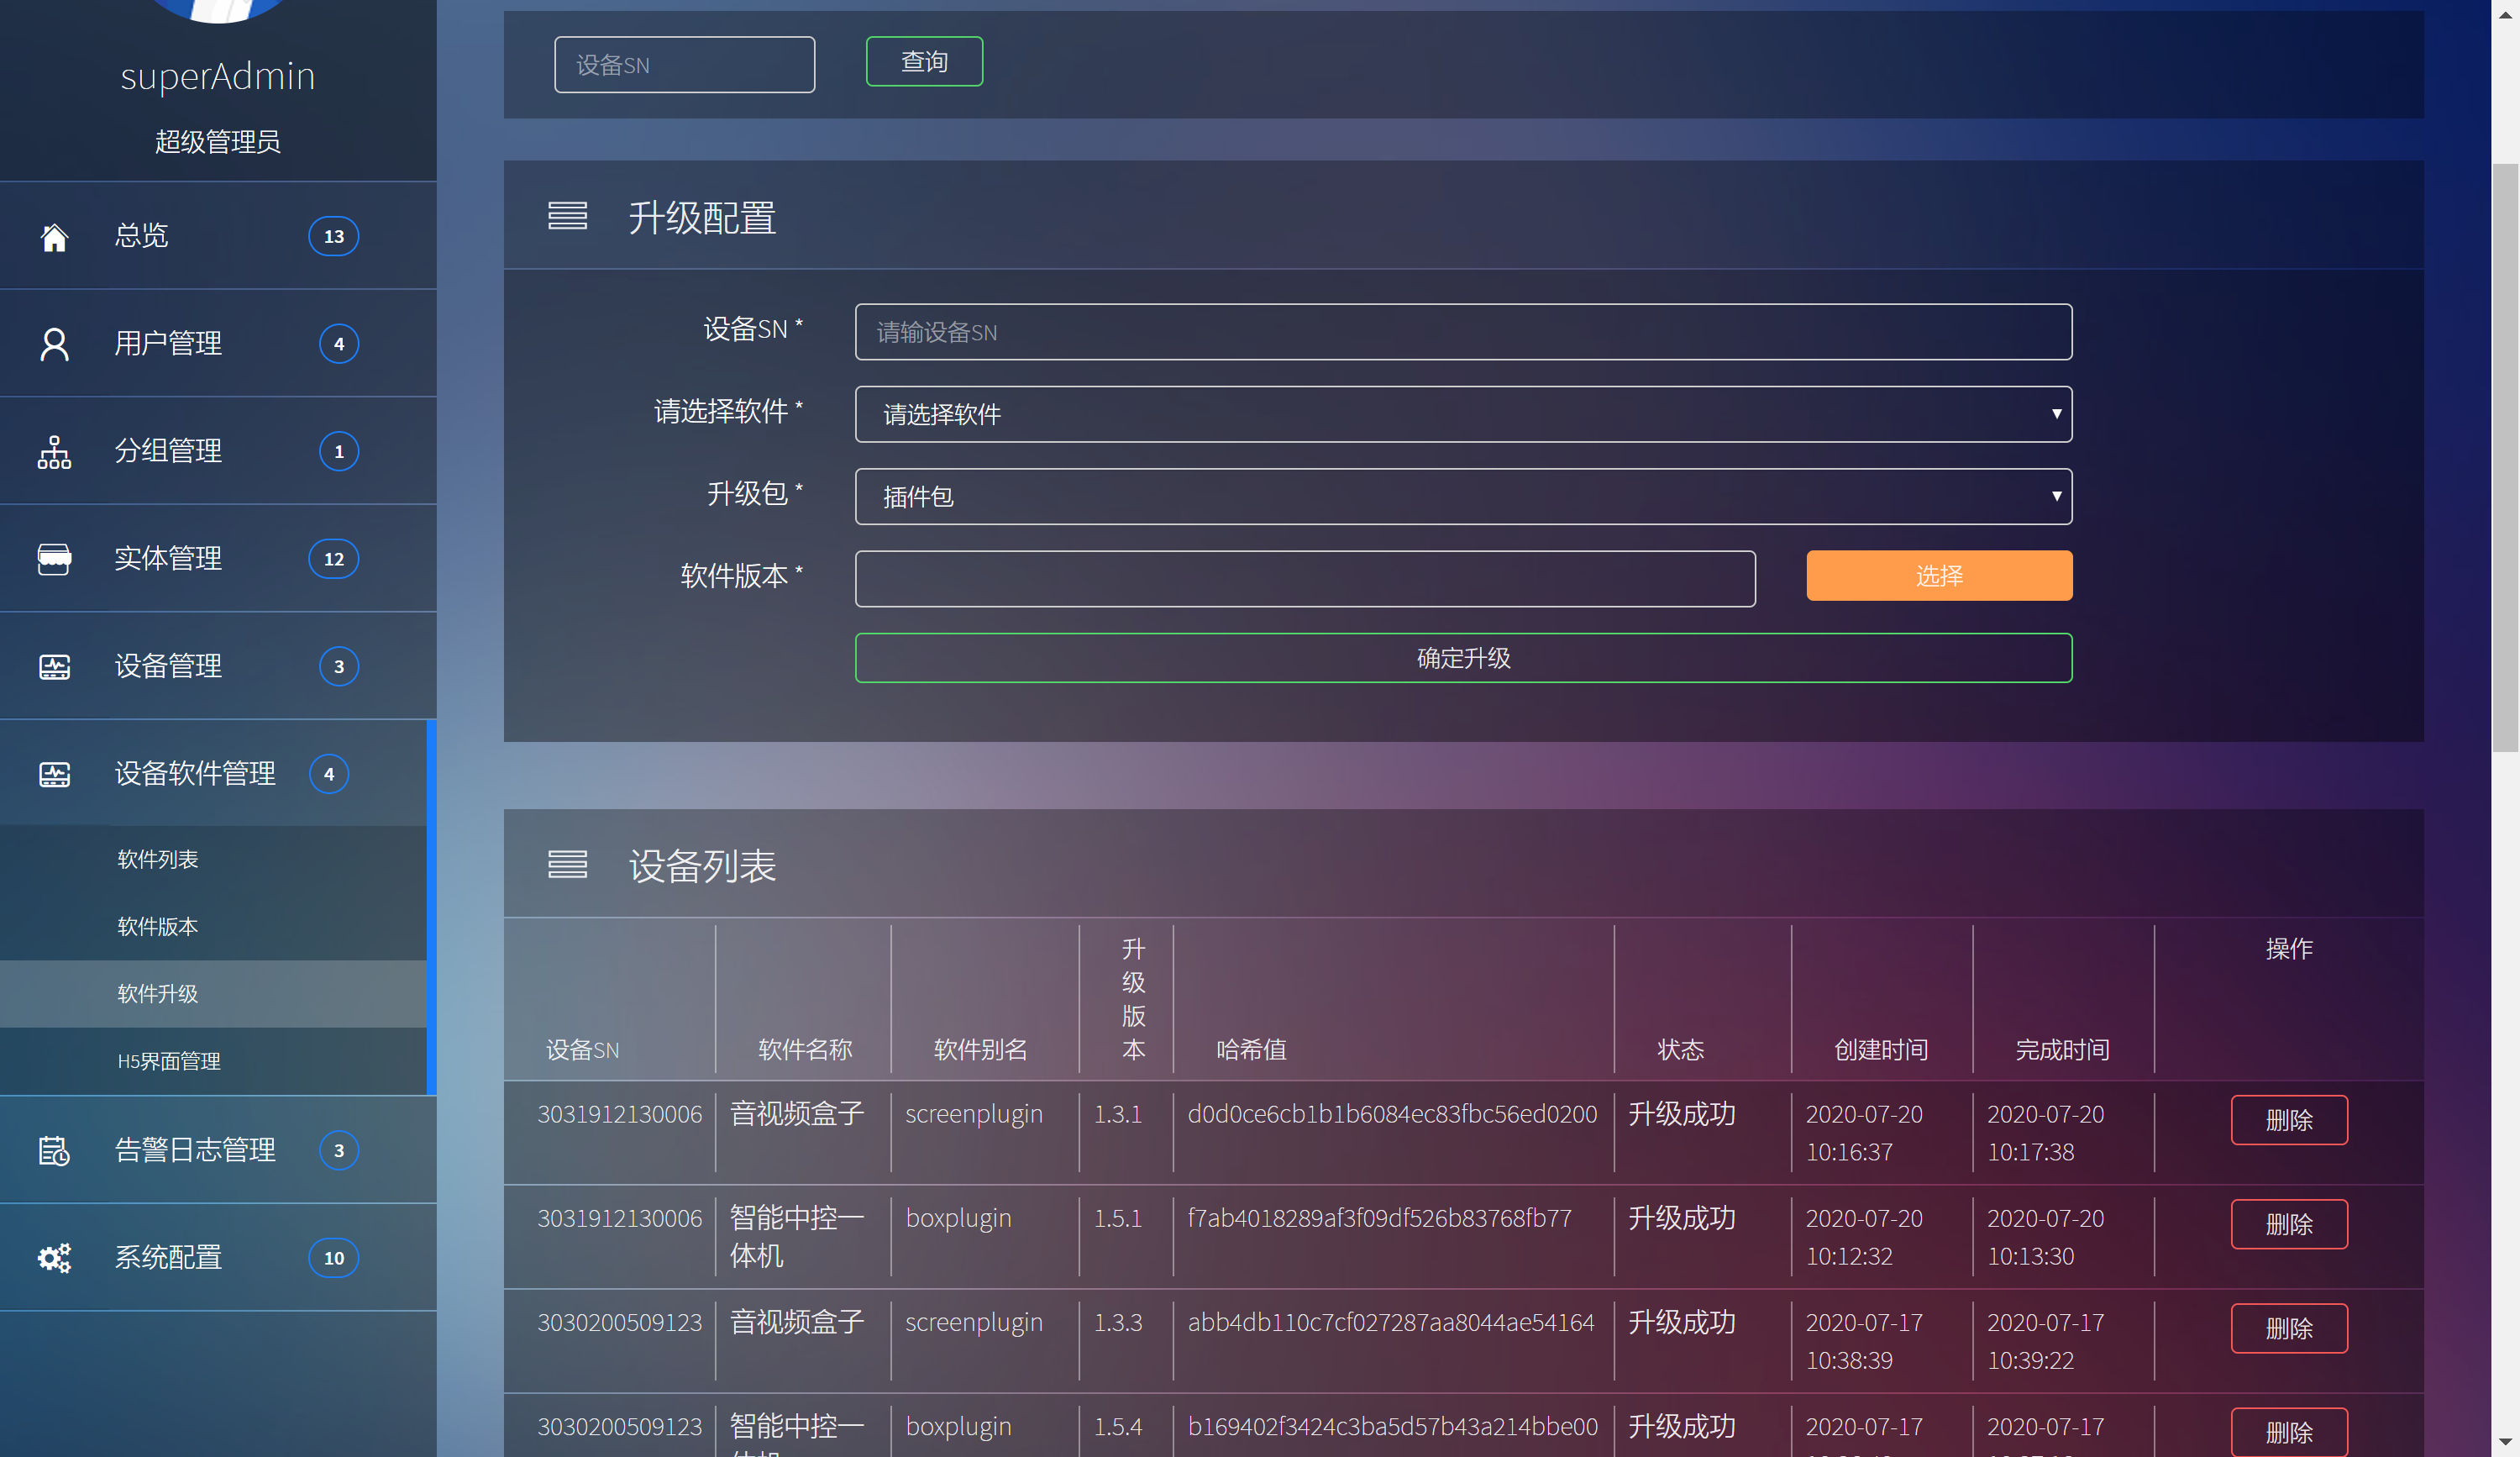This screenshot has width=2520, height=1457.
Task: Select the home icon beside 总览
Action: (54, 236)
